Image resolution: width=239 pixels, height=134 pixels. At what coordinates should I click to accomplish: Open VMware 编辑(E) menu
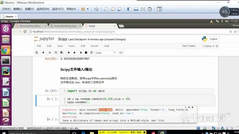coord(18,9)
